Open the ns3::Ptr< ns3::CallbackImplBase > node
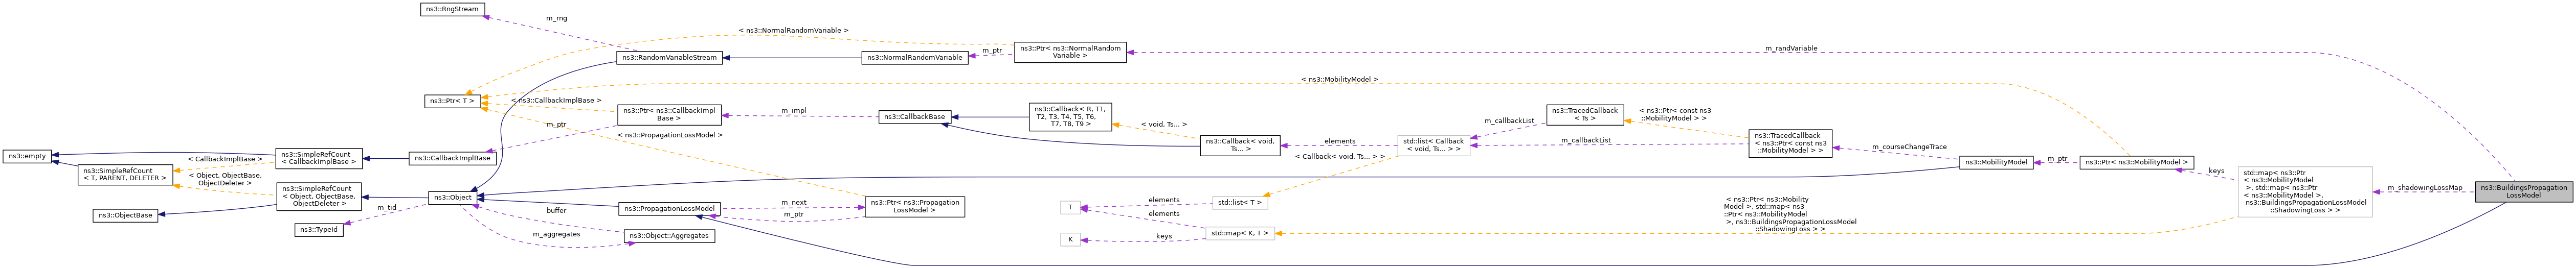2576x268 pixels. click(x=669, y=114)
